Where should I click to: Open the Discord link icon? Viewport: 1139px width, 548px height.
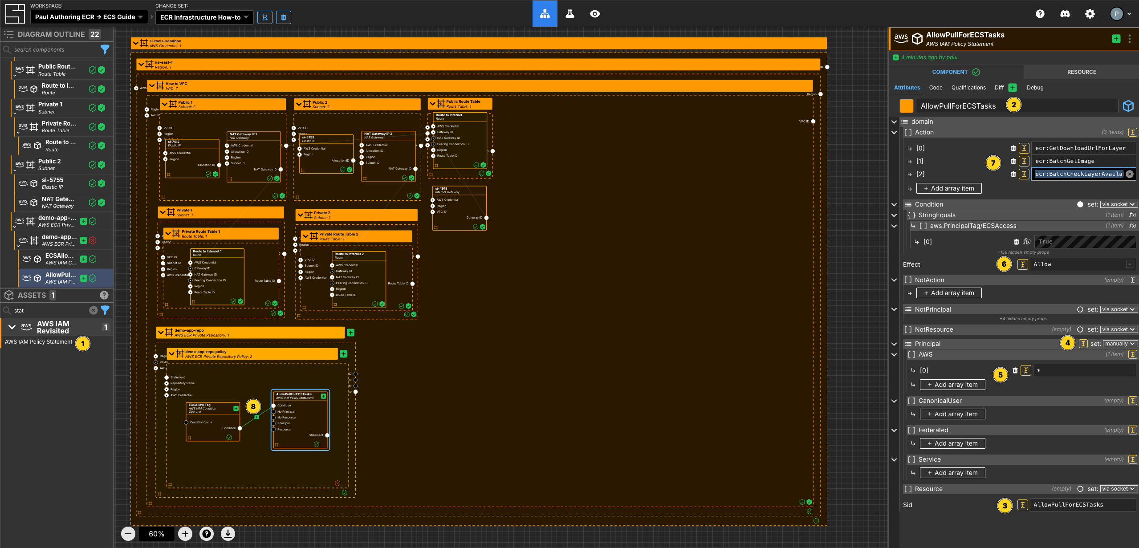tap(1065, 14)
